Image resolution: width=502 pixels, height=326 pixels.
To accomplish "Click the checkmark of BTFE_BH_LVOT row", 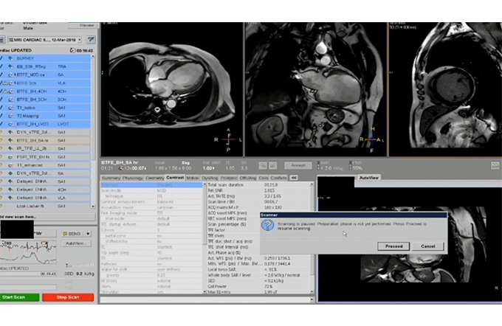I will (x=1, y=124).
